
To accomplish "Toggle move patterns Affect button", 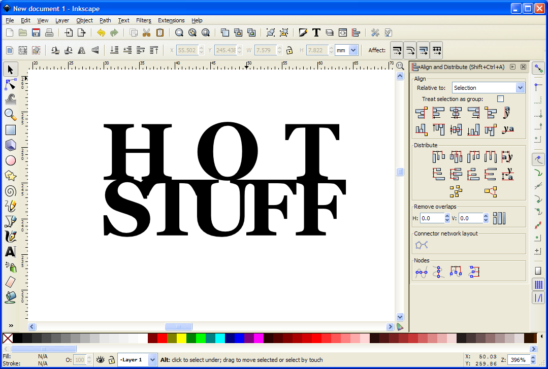I will click(436, 50).
